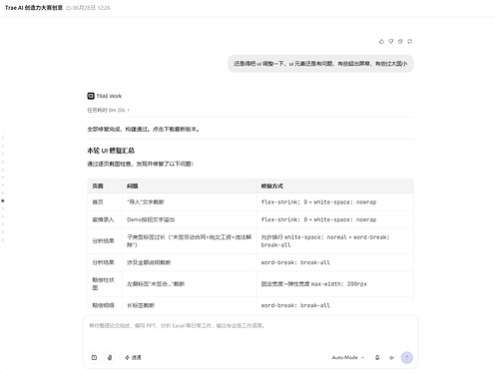Click the Trae AI conversation title
Screen dimensions: 495x374
tap(34, 8)
